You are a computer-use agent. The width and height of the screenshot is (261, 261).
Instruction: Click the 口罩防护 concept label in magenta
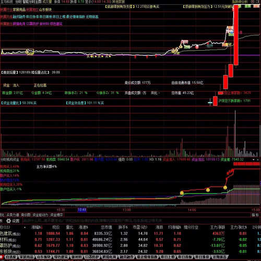pos(32,24)
